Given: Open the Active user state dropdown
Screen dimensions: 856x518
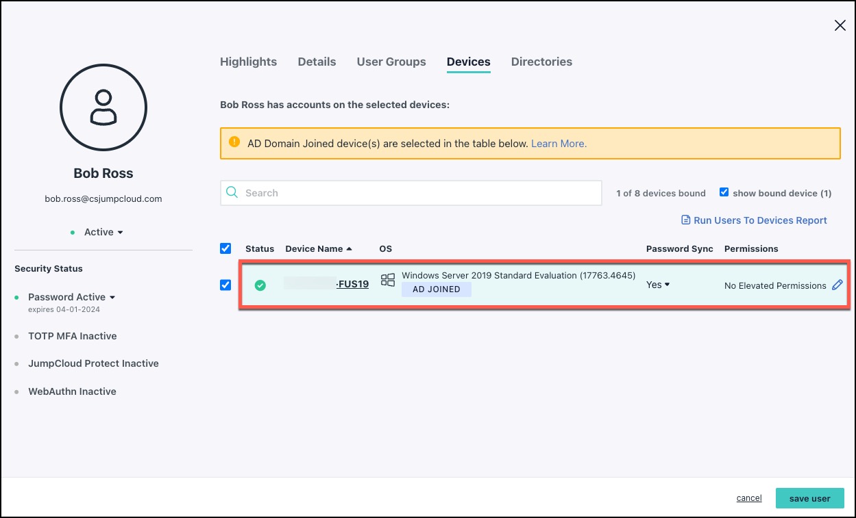Looking at the screenshot, I should click(x=103, y=232).
